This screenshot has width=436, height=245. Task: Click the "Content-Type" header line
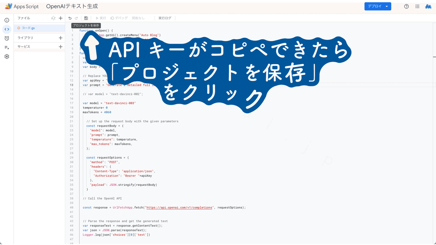(124, 171)
